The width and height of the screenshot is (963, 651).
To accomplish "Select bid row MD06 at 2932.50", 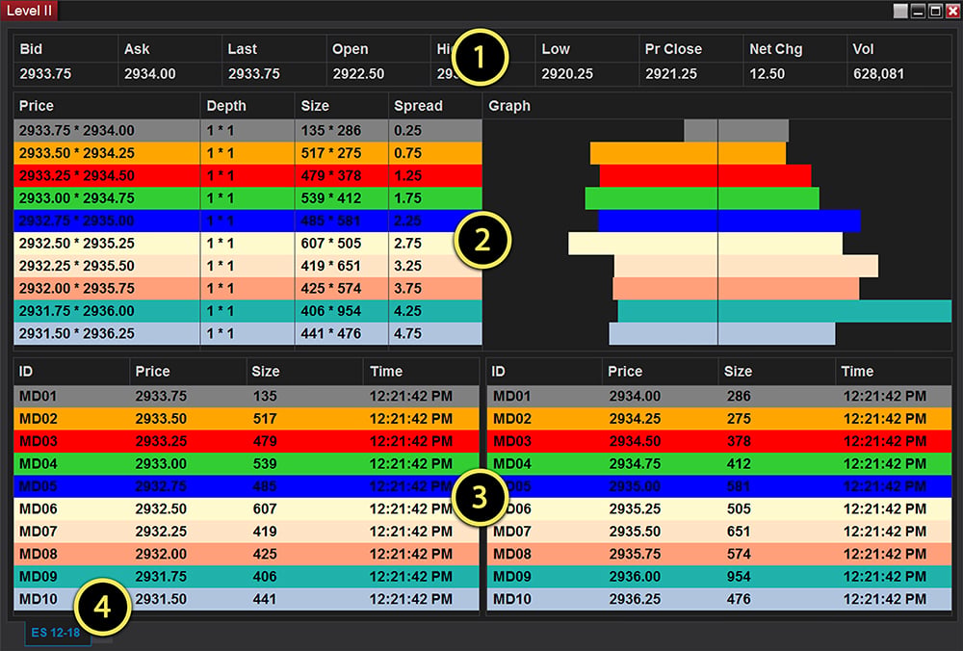I will 247,509.
